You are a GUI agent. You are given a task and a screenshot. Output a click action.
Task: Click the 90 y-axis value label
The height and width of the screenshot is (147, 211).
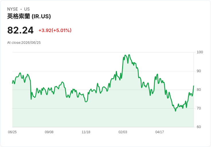[x=199, y=71]
